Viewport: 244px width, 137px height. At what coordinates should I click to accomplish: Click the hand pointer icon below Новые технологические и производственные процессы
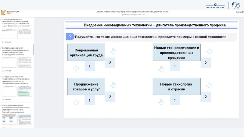[x=161, y=68]
